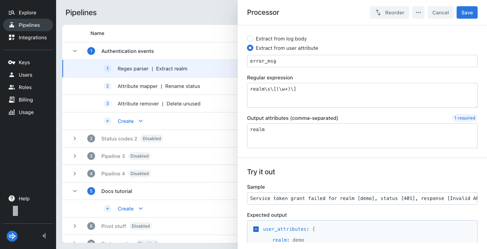The height and width of the screenshot is (249, 487).
Task: Open the processor more options ellipsis
Action: point(418,12)
